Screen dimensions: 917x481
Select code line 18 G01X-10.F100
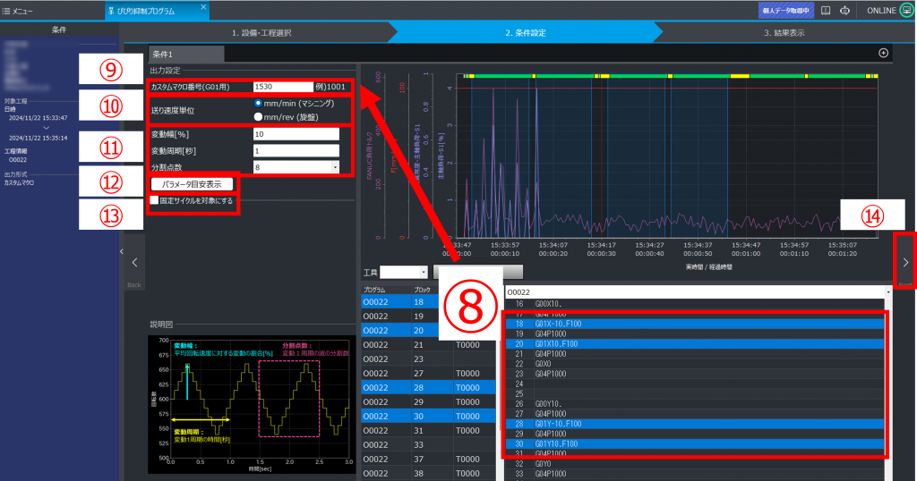coord(695,324)
